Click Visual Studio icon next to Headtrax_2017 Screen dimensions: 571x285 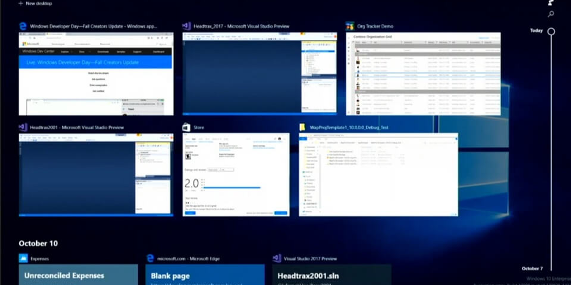coord(187,26)
